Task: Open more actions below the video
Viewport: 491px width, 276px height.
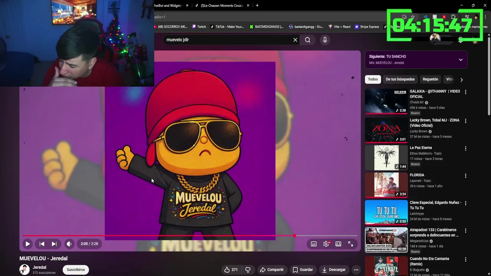Action: (356, 269)
